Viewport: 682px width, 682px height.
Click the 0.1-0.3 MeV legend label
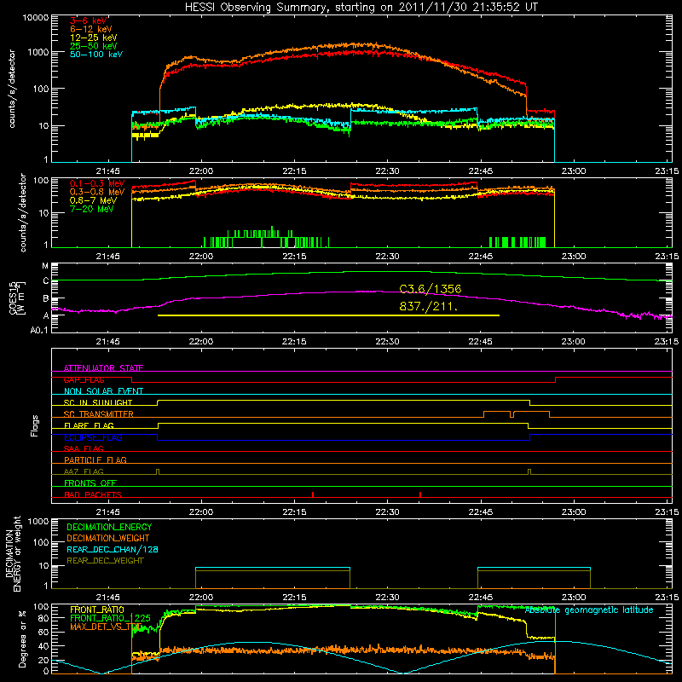point(97,183)
